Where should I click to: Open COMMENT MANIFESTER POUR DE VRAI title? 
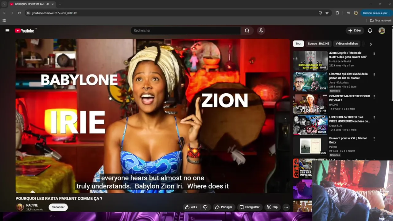349,98
